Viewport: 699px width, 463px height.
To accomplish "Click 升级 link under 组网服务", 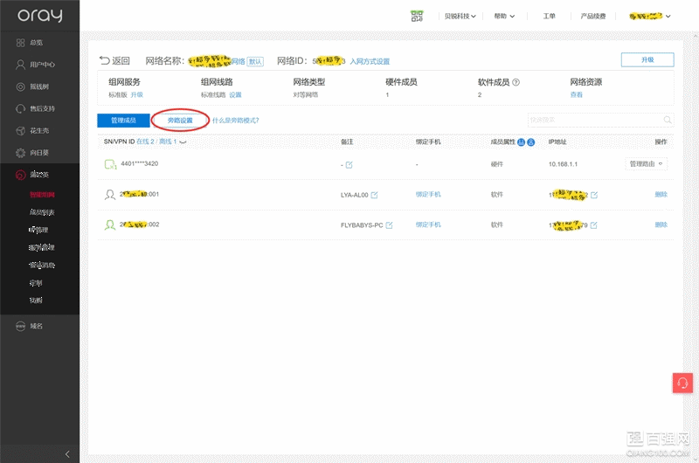I will pyautogui.click(x=137, y=94).
